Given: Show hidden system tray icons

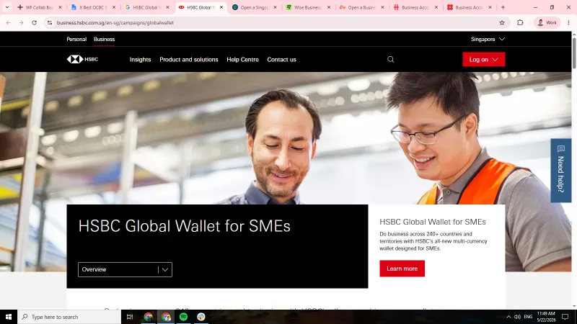Looking at the screenshot, I should [x=508, y=317].
